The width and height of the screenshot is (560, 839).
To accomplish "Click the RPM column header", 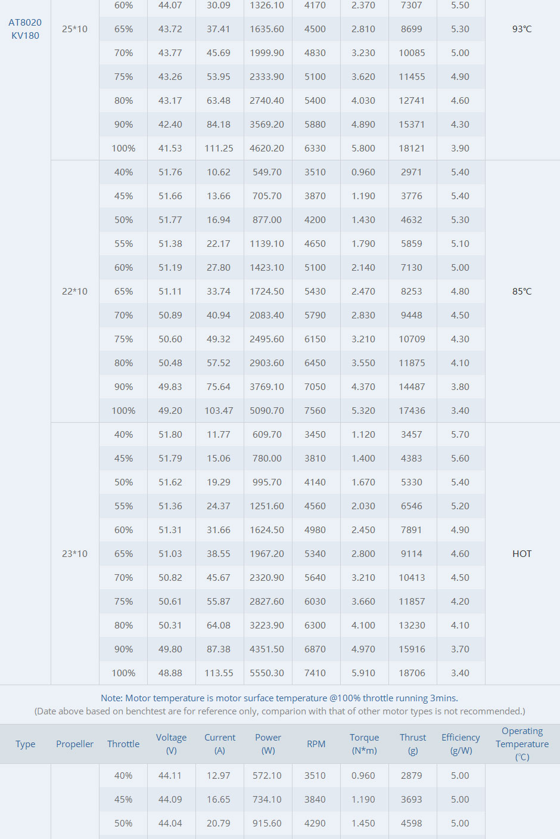I will [316, 744].
